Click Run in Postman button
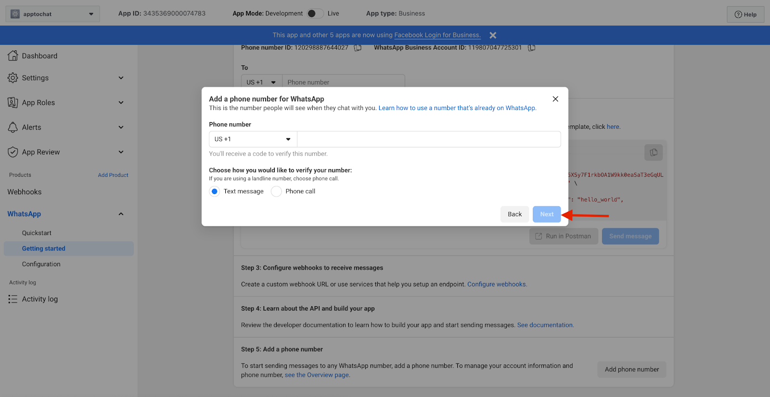This screenshot has width=770, height=397. point(564,236)
